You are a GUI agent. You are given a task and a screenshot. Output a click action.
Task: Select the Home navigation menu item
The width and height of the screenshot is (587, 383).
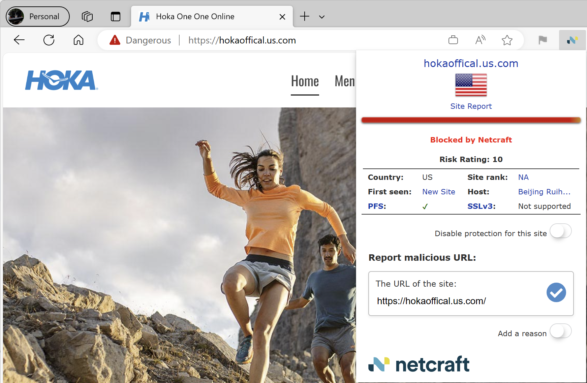coord(305,82)
